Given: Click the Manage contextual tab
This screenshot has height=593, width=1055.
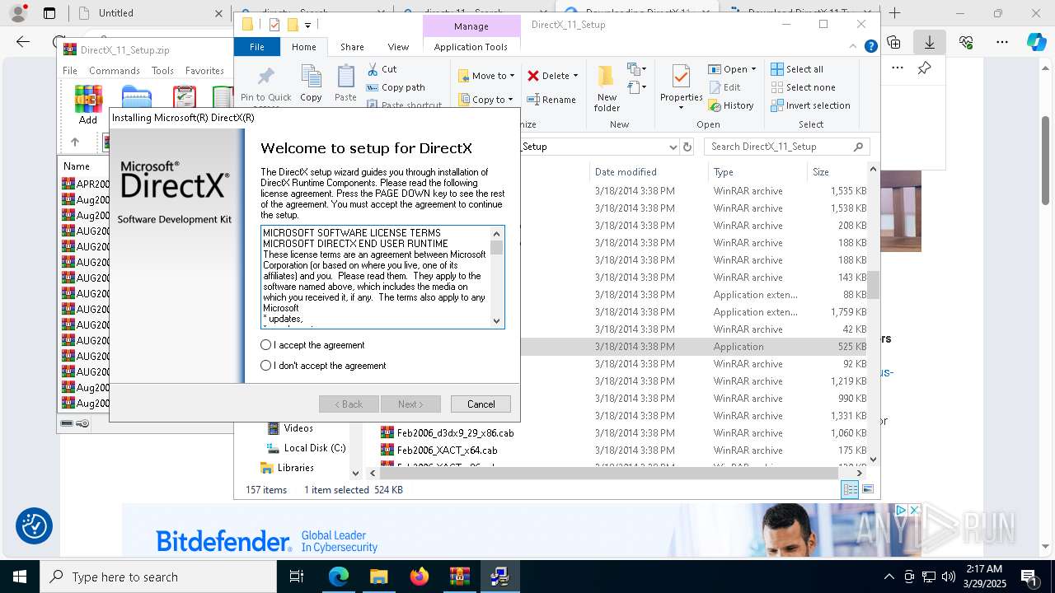Looking at the screenshot, I should (471, 26).
